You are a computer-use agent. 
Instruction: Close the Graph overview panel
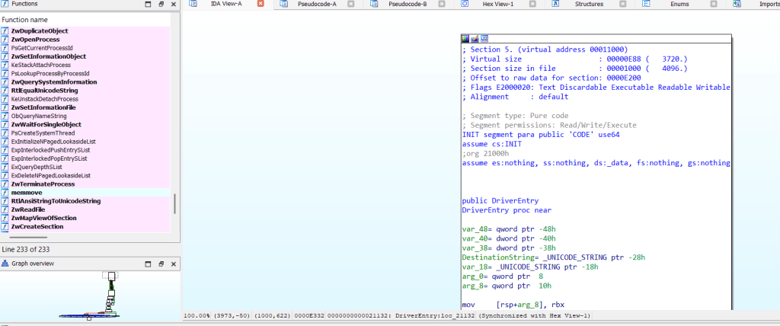[x=173, y=264]
